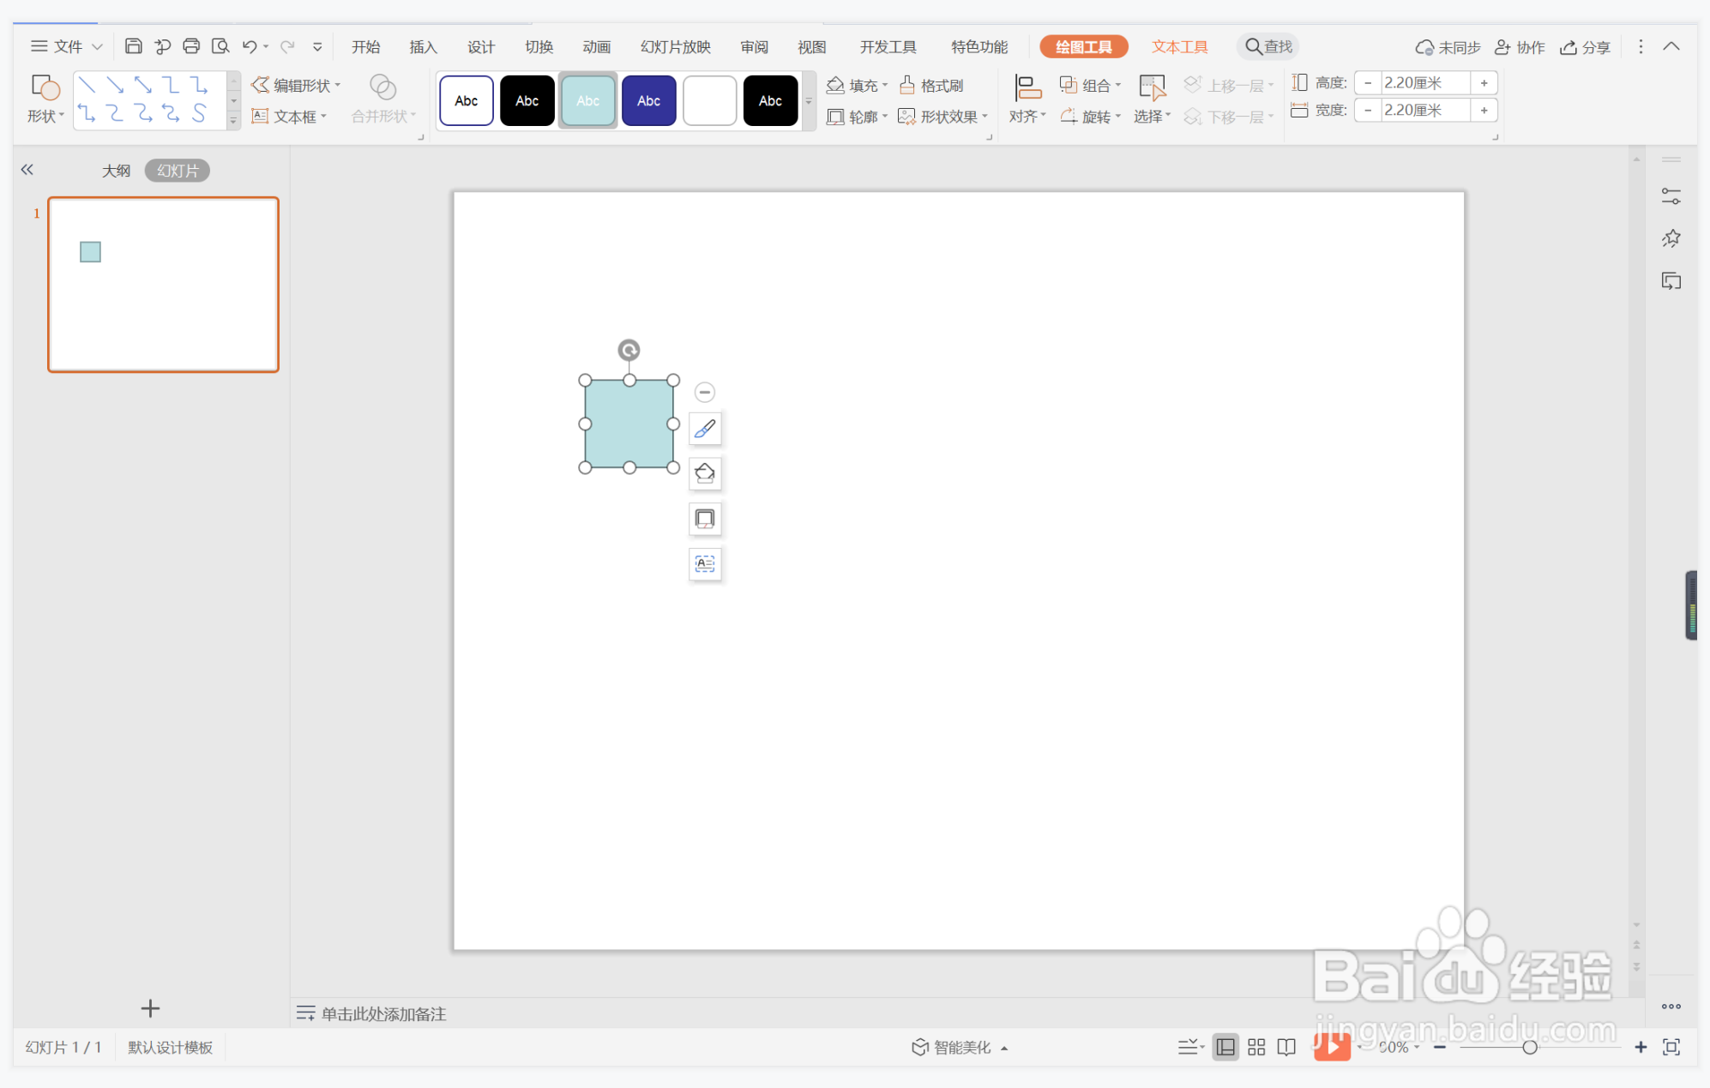Switch to slide sorter grid view
The image size is (1710, 1088).
[1256, 1047]
